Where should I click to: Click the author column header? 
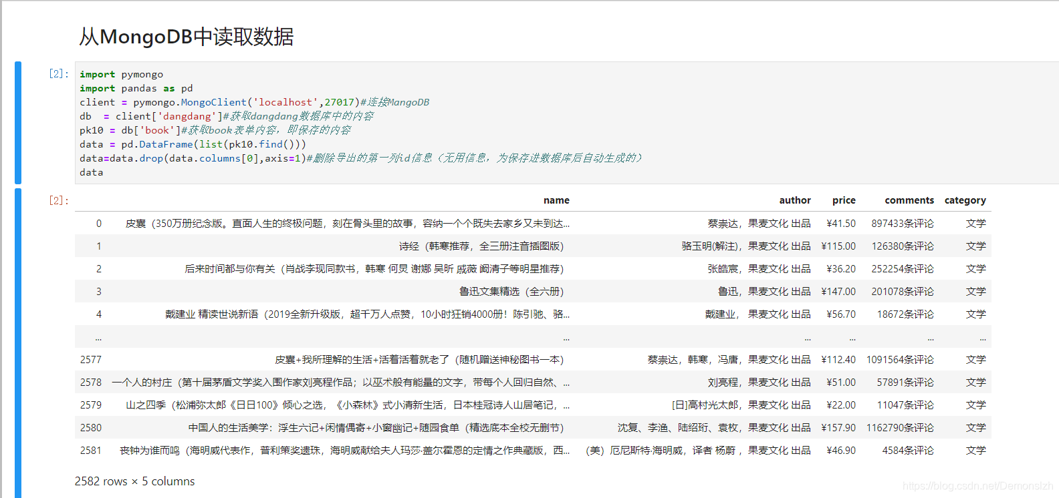coord(795,200)
